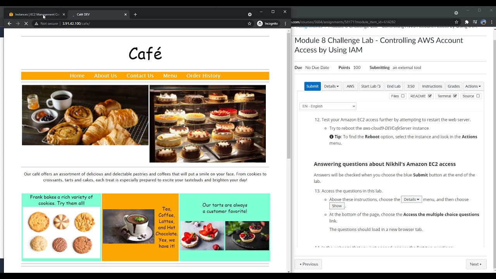The image size is (496, 279).
Task: Open the Café Menu page
Action: click(x=170, y=76)
